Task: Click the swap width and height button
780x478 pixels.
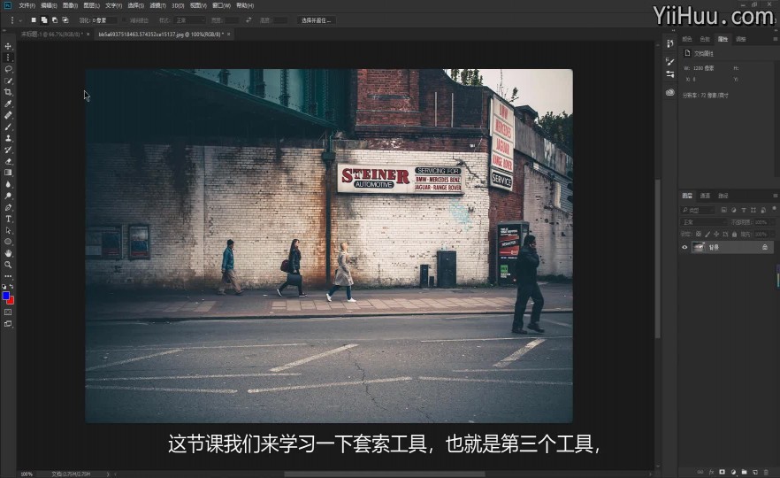Action: (x=249, y=20)
